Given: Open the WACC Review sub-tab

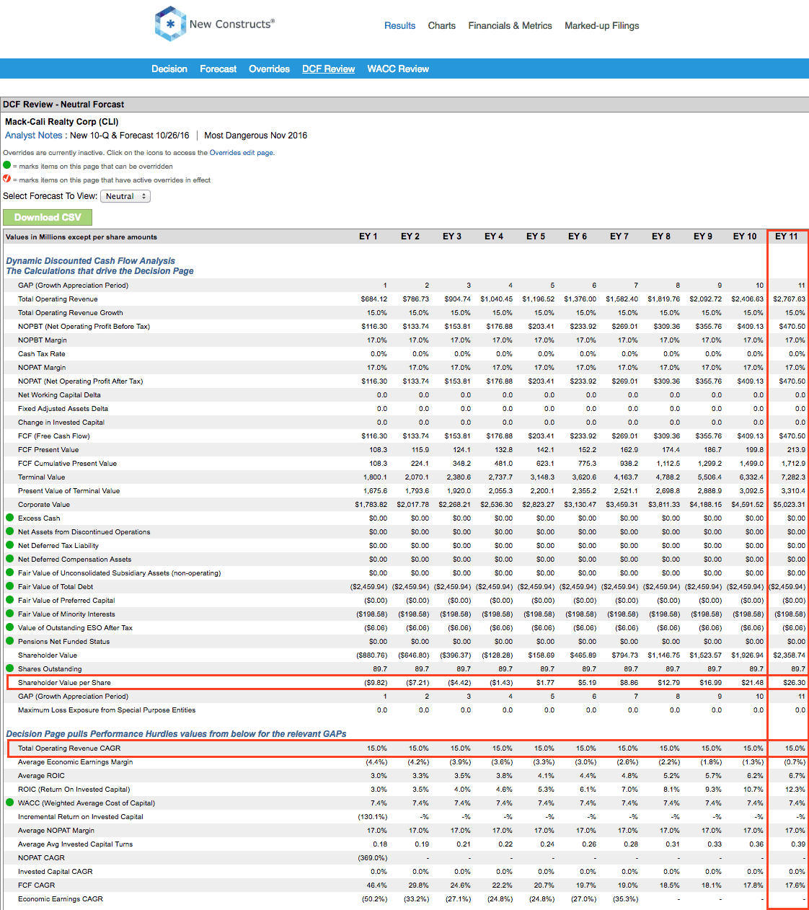Looking at the screenshot, I should [398, 69].
